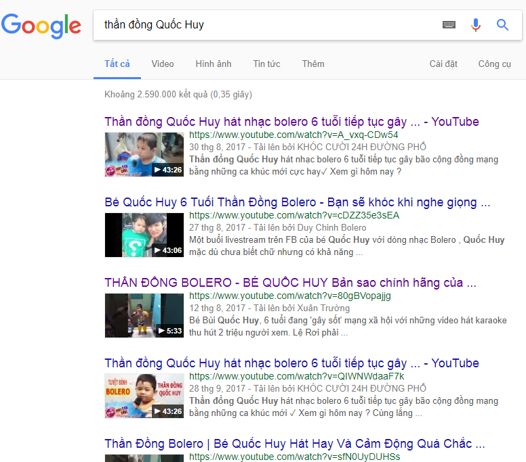Image resolution: width=526 pixels, height=462 pixels.
Task: Open the Cài đặt settings dropdown
Action: (x=443, y=64)
